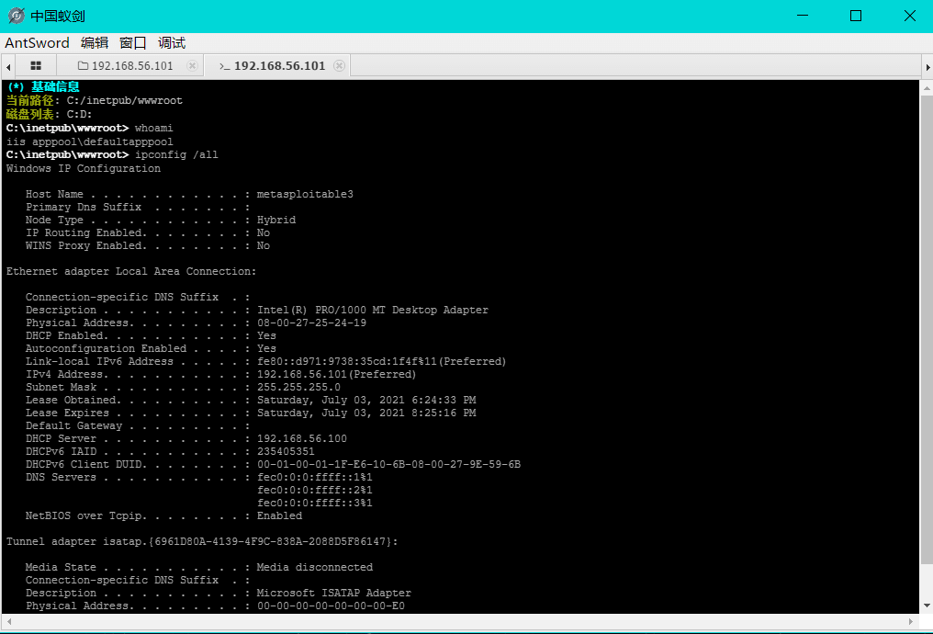Minimize the AntSword window

pos(803,16)
